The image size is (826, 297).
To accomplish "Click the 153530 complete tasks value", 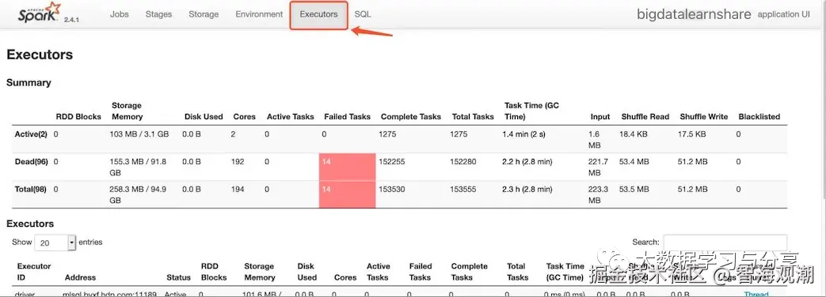I will pos(392,189).
